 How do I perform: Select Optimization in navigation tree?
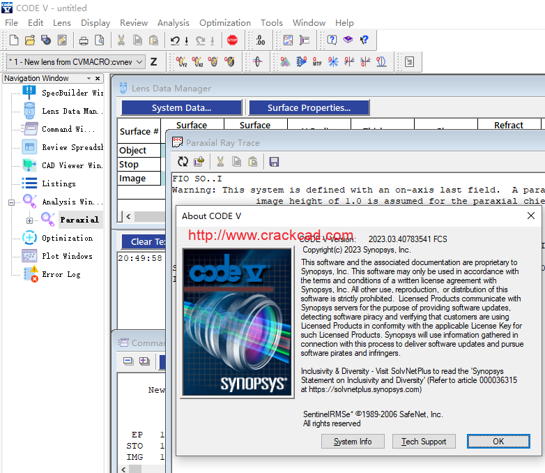(67, 238)
